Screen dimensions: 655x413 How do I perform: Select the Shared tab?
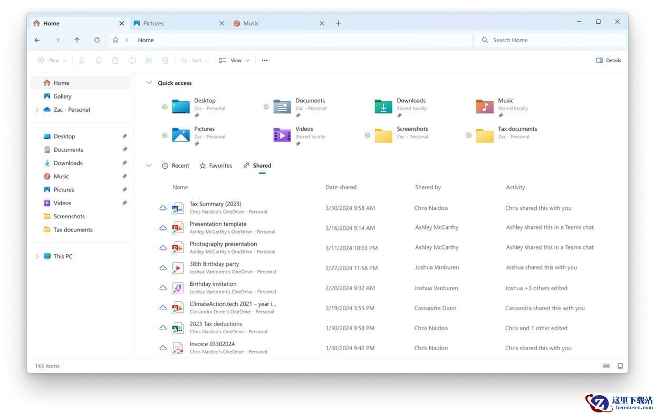click(x=257, y=166)
